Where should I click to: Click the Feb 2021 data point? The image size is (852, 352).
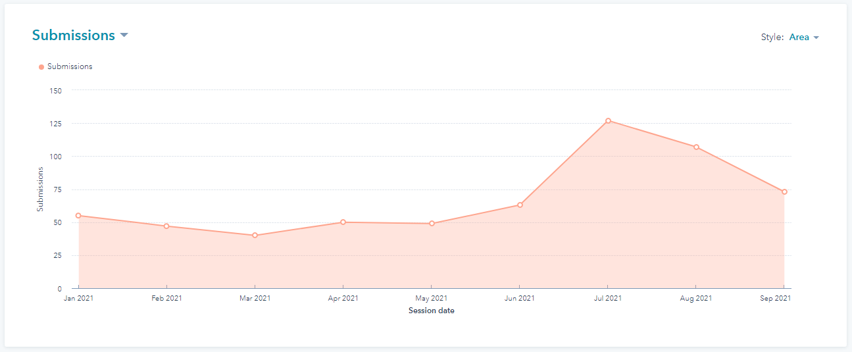pyautogui.click(x=166, y=226)
